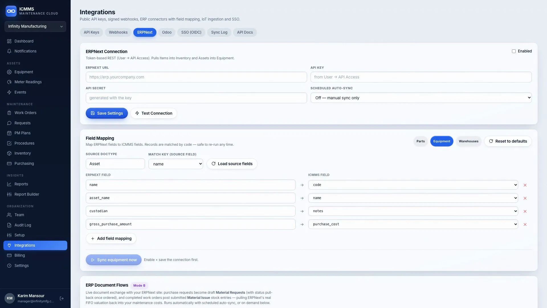The image size is (547, 308).
Task: Select the ERPNext tab
Action: coord(145,33)
